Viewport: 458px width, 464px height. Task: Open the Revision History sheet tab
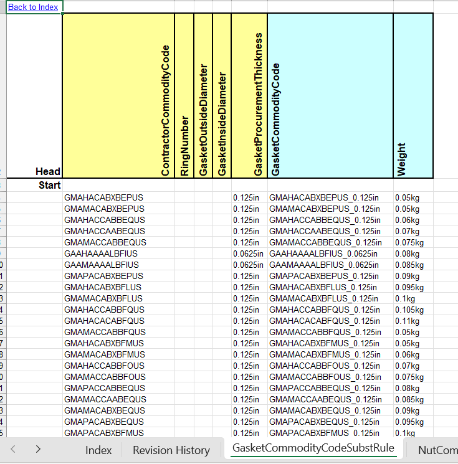(x=171, y=450)
